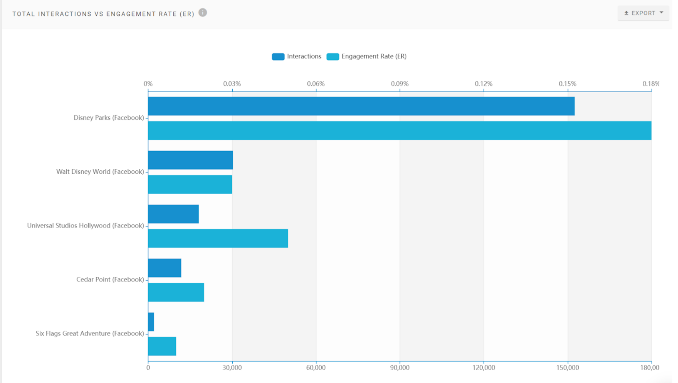Screen dimensions: 678x383
Task: Click the Cedar Point Interactions bar
Action: 164,268
